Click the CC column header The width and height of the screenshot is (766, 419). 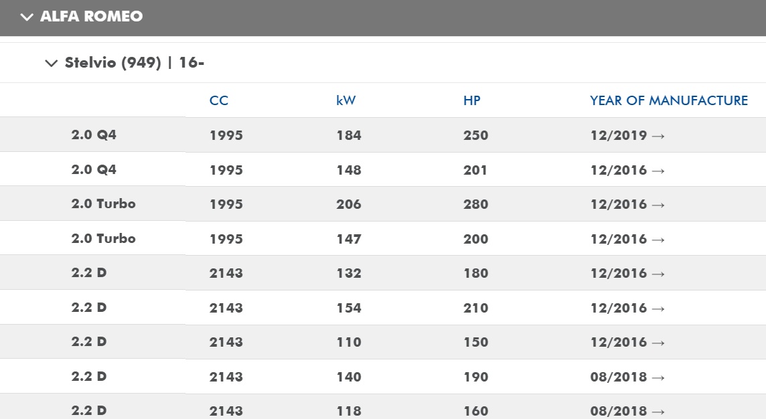point(219,101)
